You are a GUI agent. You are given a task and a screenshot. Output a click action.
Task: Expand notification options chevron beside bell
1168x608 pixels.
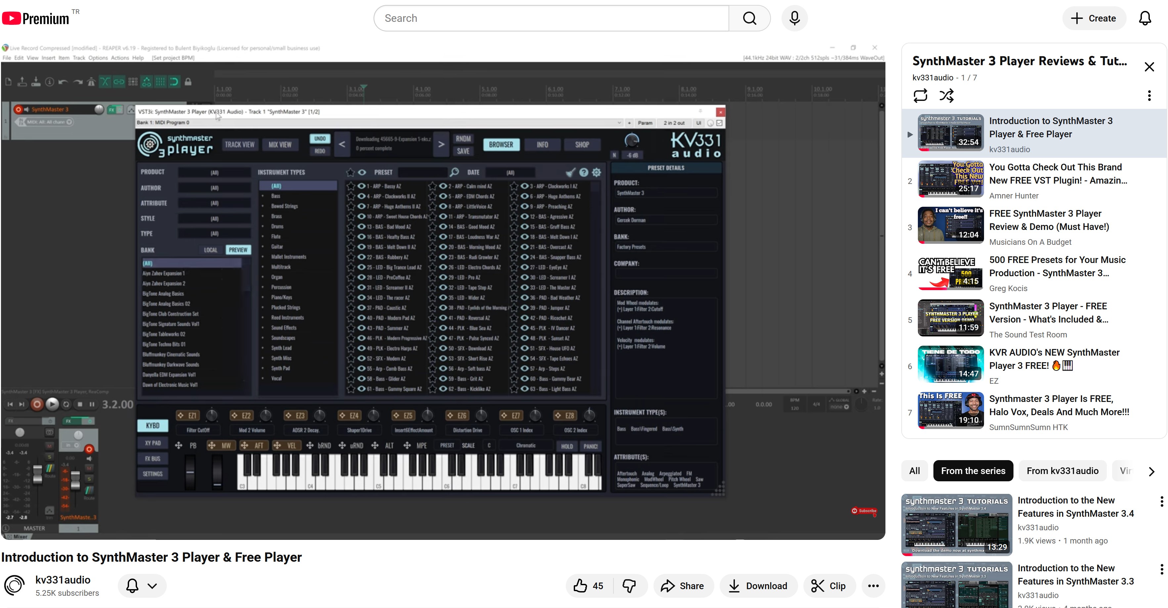click(x=152, y=586)
